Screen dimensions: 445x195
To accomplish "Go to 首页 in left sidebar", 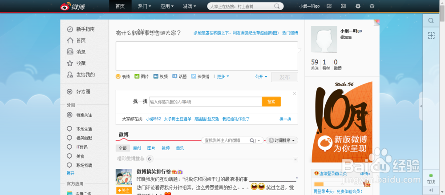I will coord(76,40).
